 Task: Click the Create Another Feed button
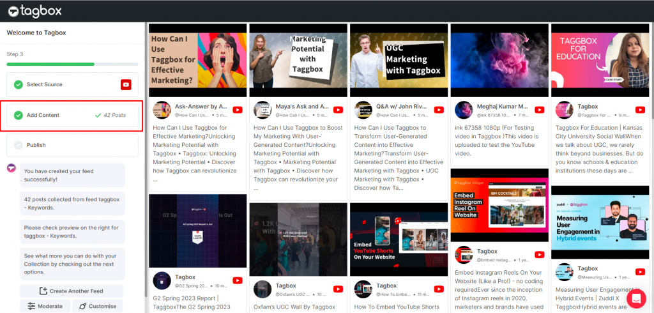click(72, 291)
